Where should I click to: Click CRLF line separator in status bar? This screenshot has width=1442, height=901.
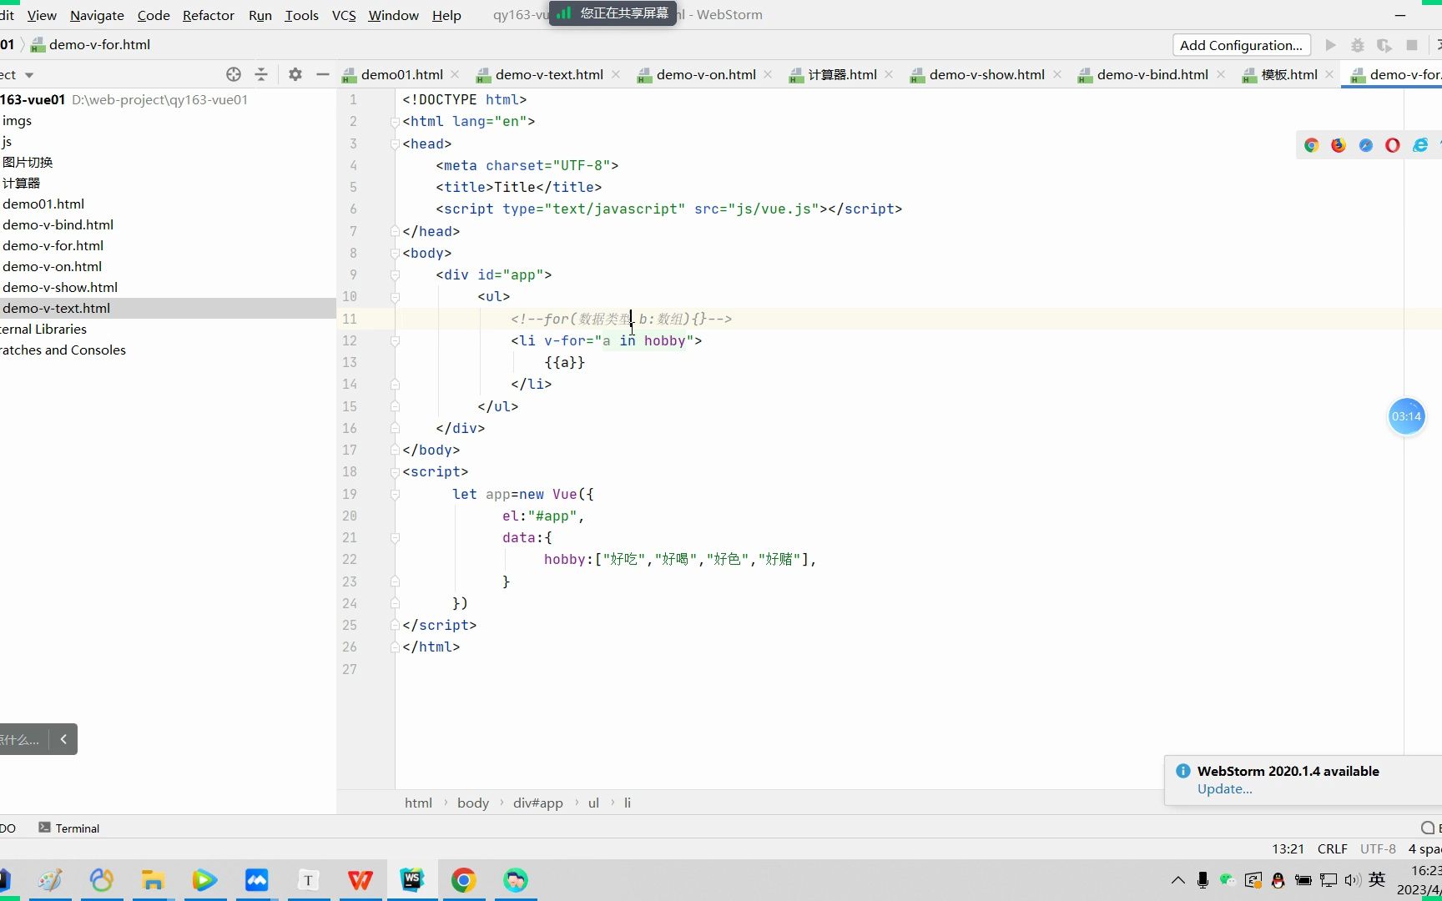(1332, 848)
